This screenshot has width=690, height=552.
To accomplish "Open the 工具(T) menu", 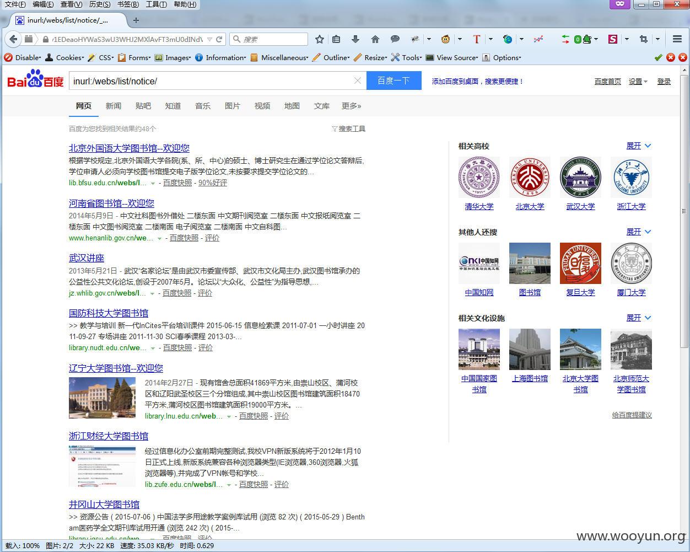I will click(157, 4).
